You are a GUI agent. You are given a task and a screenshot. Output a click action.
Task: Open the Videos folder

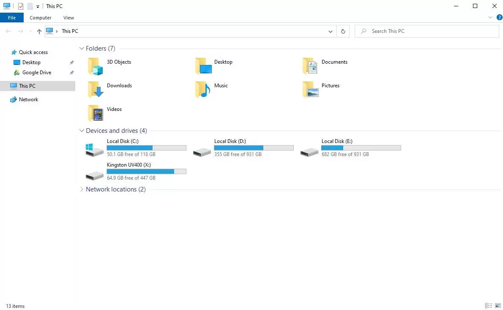(x=113, y=109)
